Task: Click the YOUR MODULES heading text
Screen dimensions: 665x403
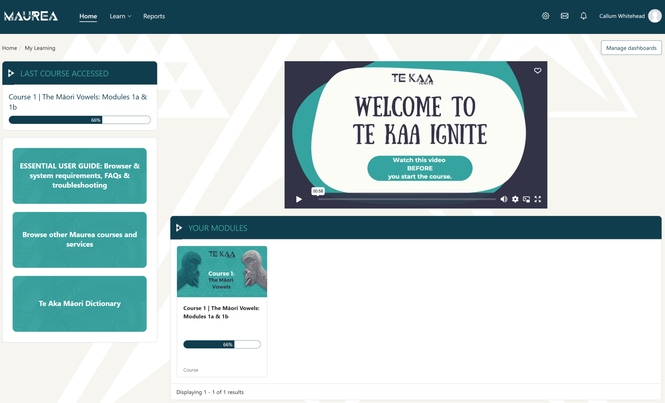Action: point(217,228)
